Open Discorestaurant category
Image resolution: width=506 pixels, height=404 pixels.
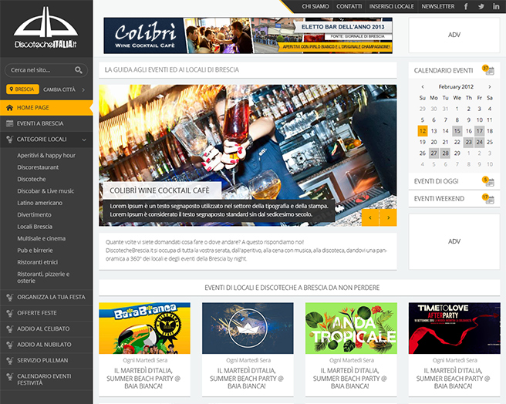tap(38, 167)
